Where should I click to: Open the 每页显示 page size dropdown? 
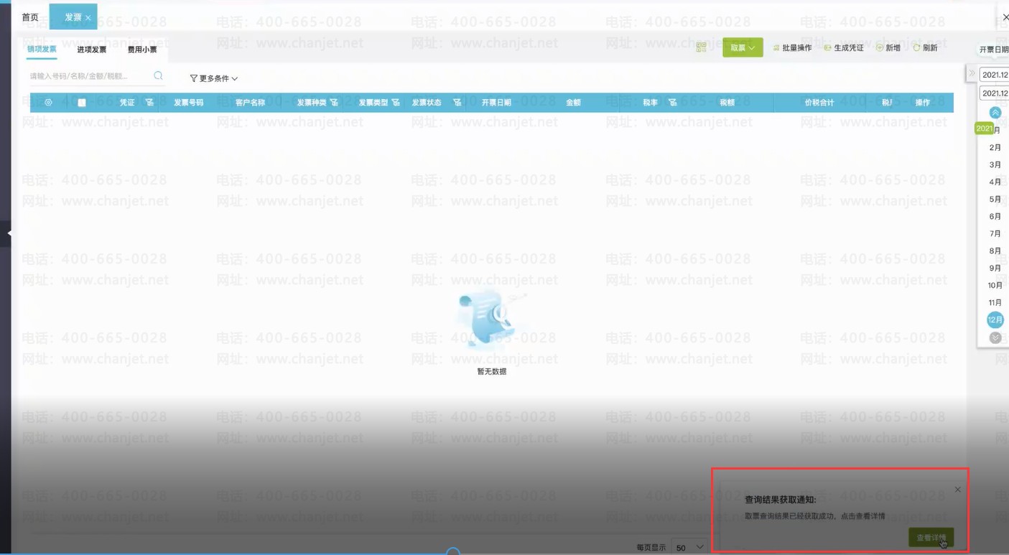689,547
